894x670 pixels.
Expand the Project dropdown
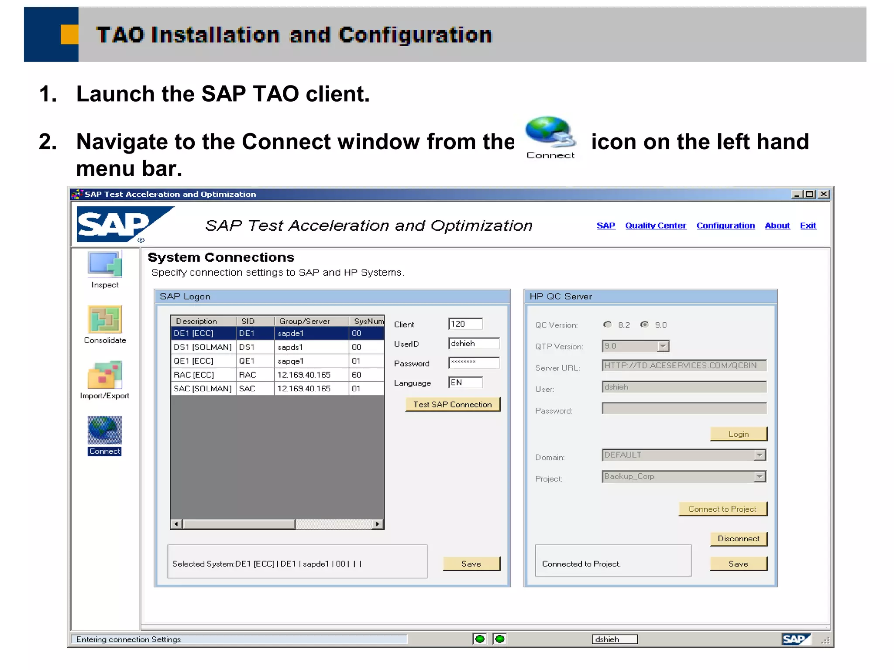click(760, 476)
